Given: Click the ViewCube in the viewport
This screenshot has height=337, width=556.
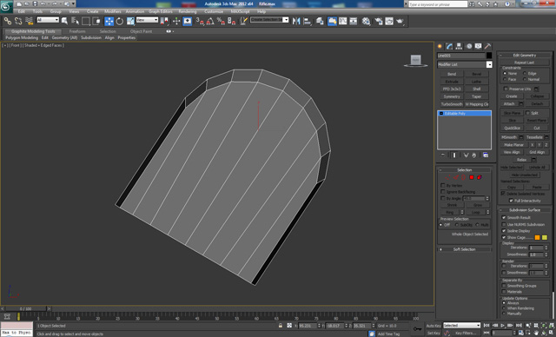Looking at the screenshot, I should (415, 60).
